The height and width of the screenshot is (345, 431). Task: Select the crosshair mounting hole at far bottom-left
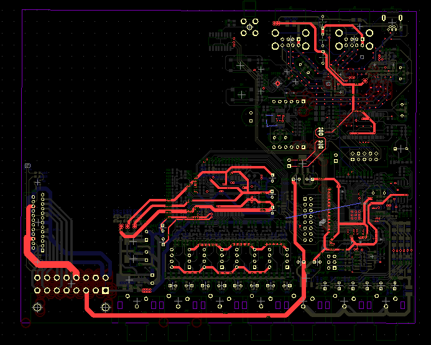pyautogui.click(x=37, y=307)
